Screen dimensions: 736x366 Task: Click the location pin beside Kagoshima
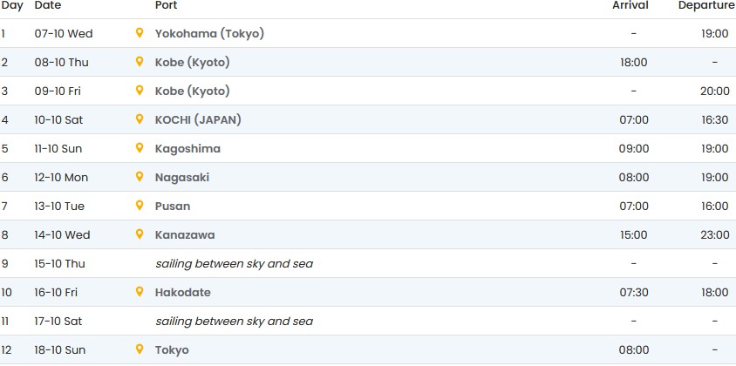click(x=139, y=148)
